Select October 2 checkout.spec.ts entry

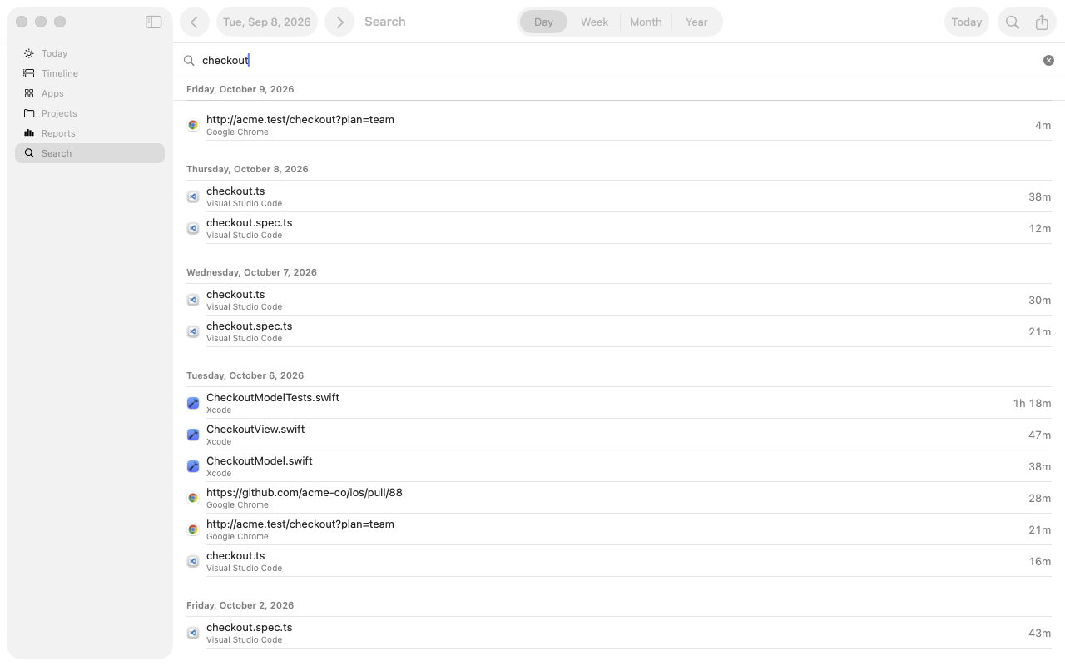pyautogui.click(x=619, y=633)
